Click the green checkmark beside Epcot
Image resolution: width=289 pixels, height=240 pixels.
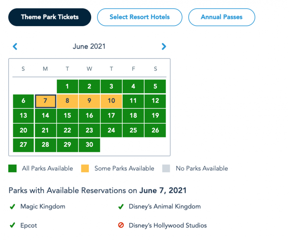tap(12, 226)
